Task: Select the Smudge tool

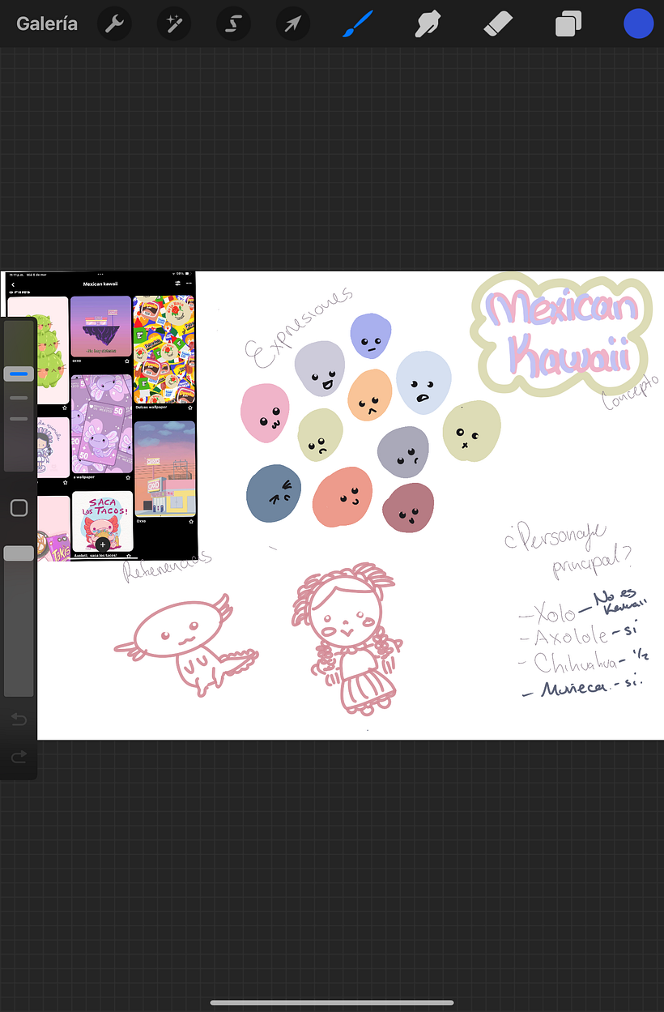Action: point(427,23)
